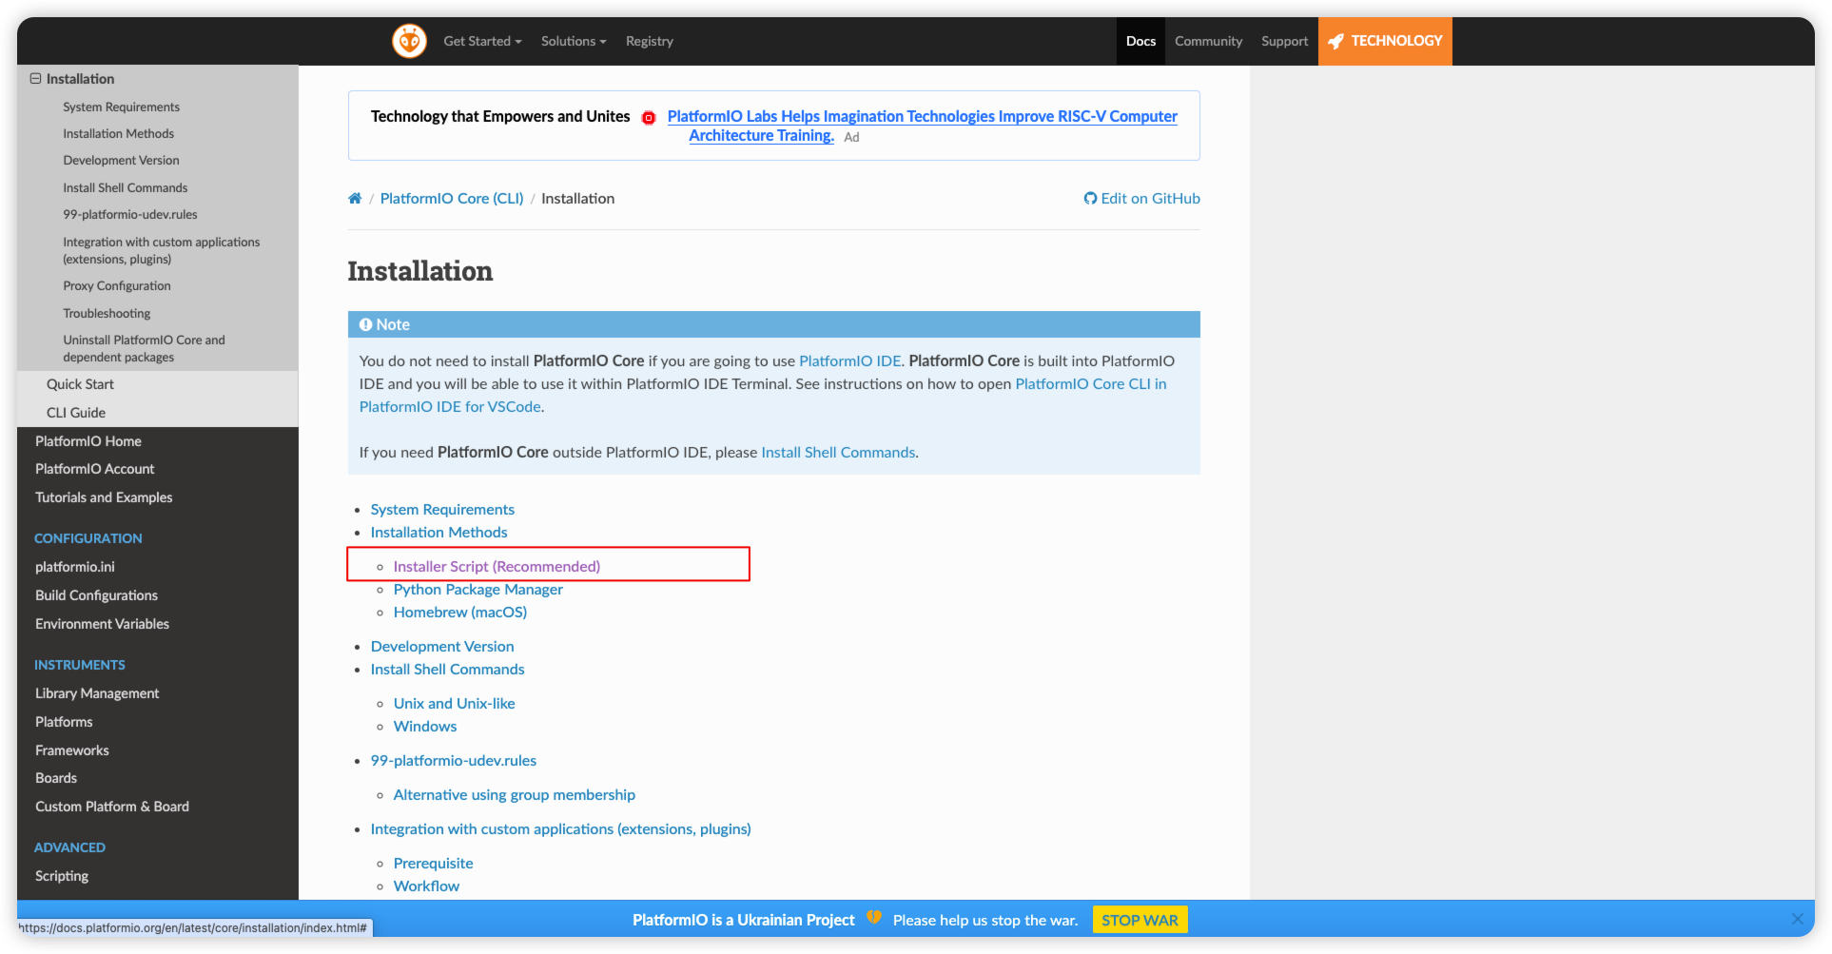
Task: Close the Ukrainian project banner
Action: coord(1797,919)
